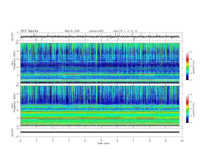
Task: Click time axis tick label "1"
Action: [36, 141]
